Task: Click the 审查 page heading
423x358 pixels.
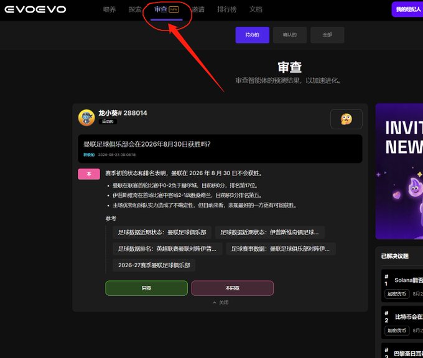Action: click(290, 67)
